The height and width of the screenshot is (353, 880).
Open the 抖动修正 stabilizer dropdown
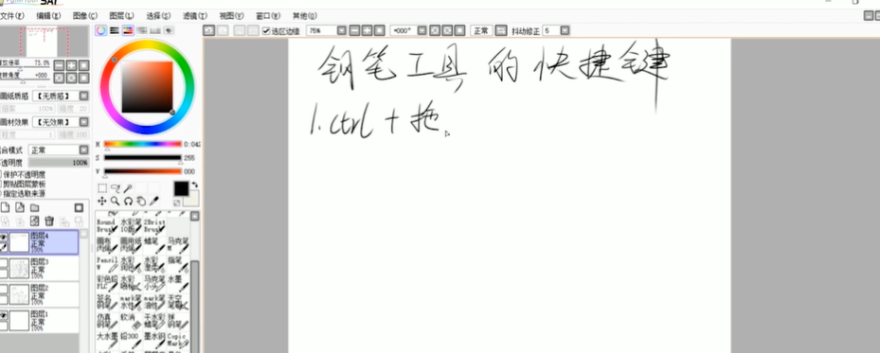coord(565,30)
